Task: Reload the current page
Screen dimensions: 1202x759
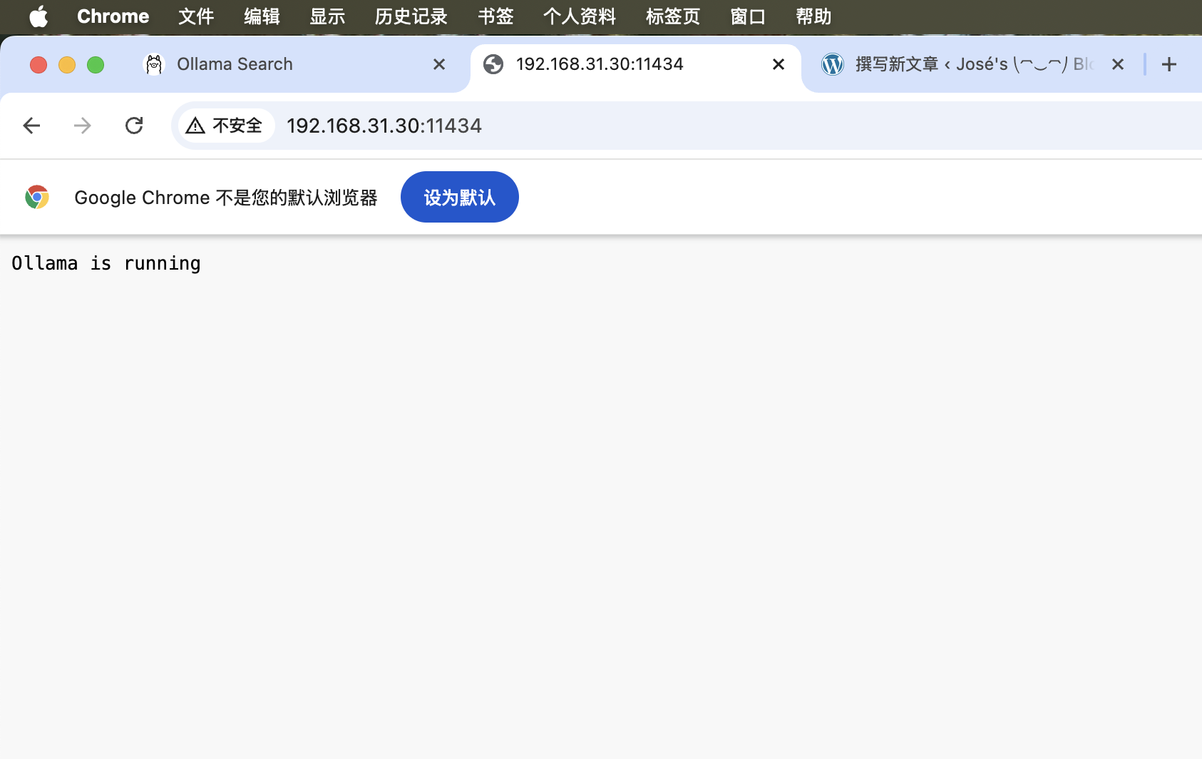Action: 134,126
